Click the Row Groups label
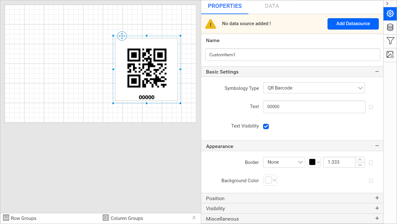This screenshot has height=224, width=397. [24, 218]
